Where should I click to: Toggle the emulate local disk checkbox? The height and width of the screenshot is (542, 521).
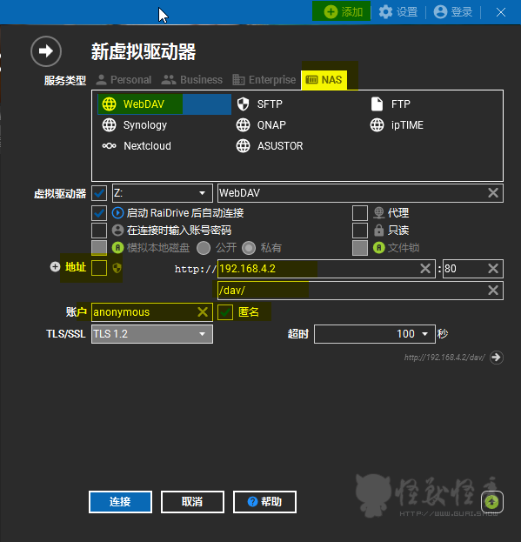coord(99,248)
